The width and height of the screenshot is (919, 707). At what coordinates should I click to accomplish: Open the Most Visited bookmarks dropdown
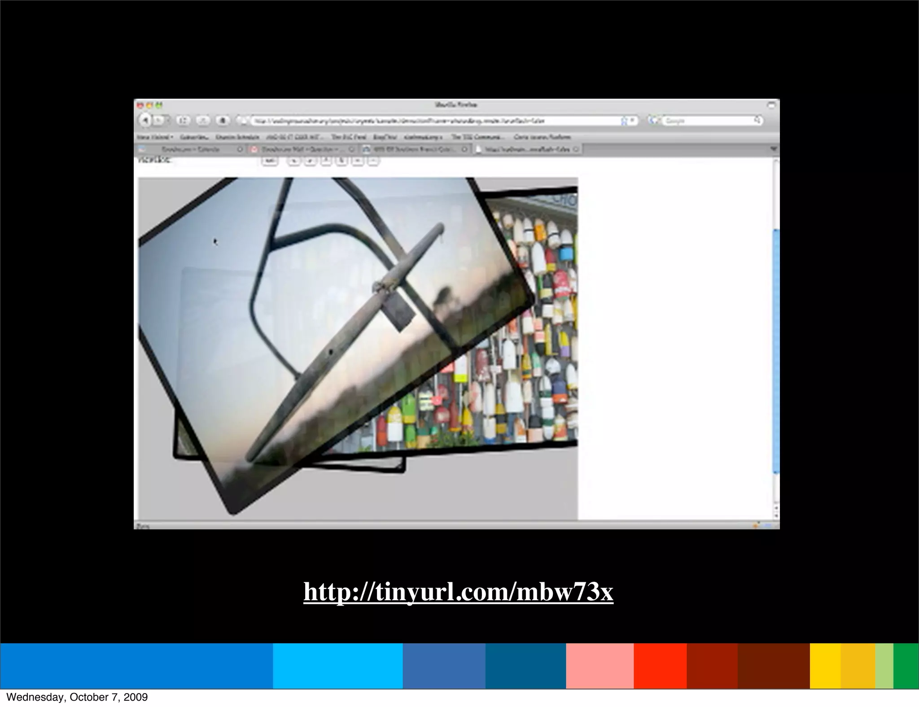pyautogui.click(x=155, y=137)
